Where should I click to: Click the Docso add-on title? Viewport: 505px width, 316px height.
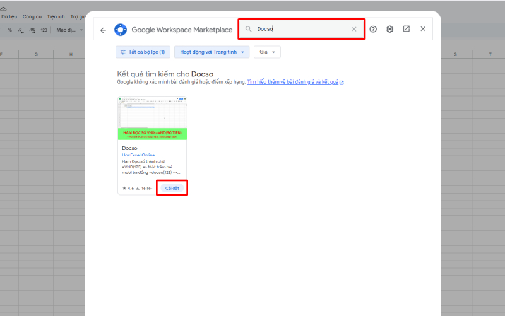coord(129,148)
